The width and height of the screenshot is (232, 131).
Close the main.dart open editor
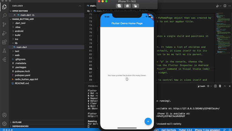click(x=15, y=15)
